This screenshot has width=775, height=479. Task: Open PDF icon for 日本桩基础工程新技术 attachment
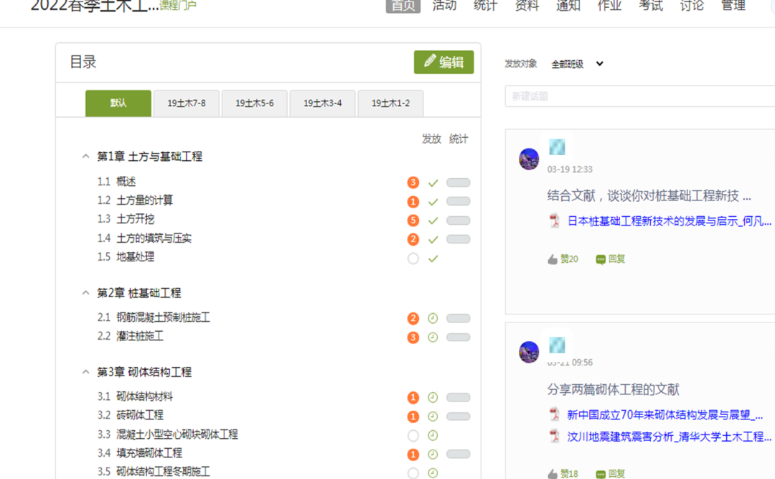click(555, 221)
